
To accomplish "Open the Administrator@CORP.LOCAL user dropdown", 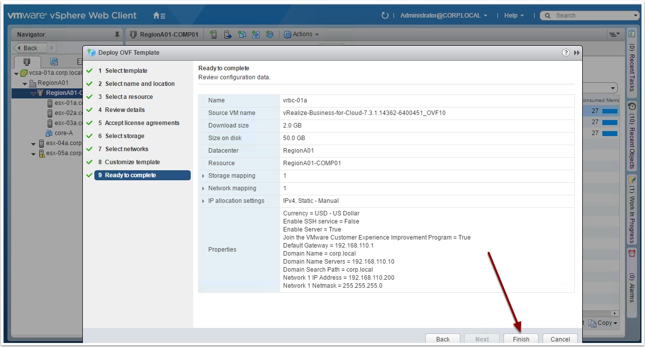I will coord(444,16).
